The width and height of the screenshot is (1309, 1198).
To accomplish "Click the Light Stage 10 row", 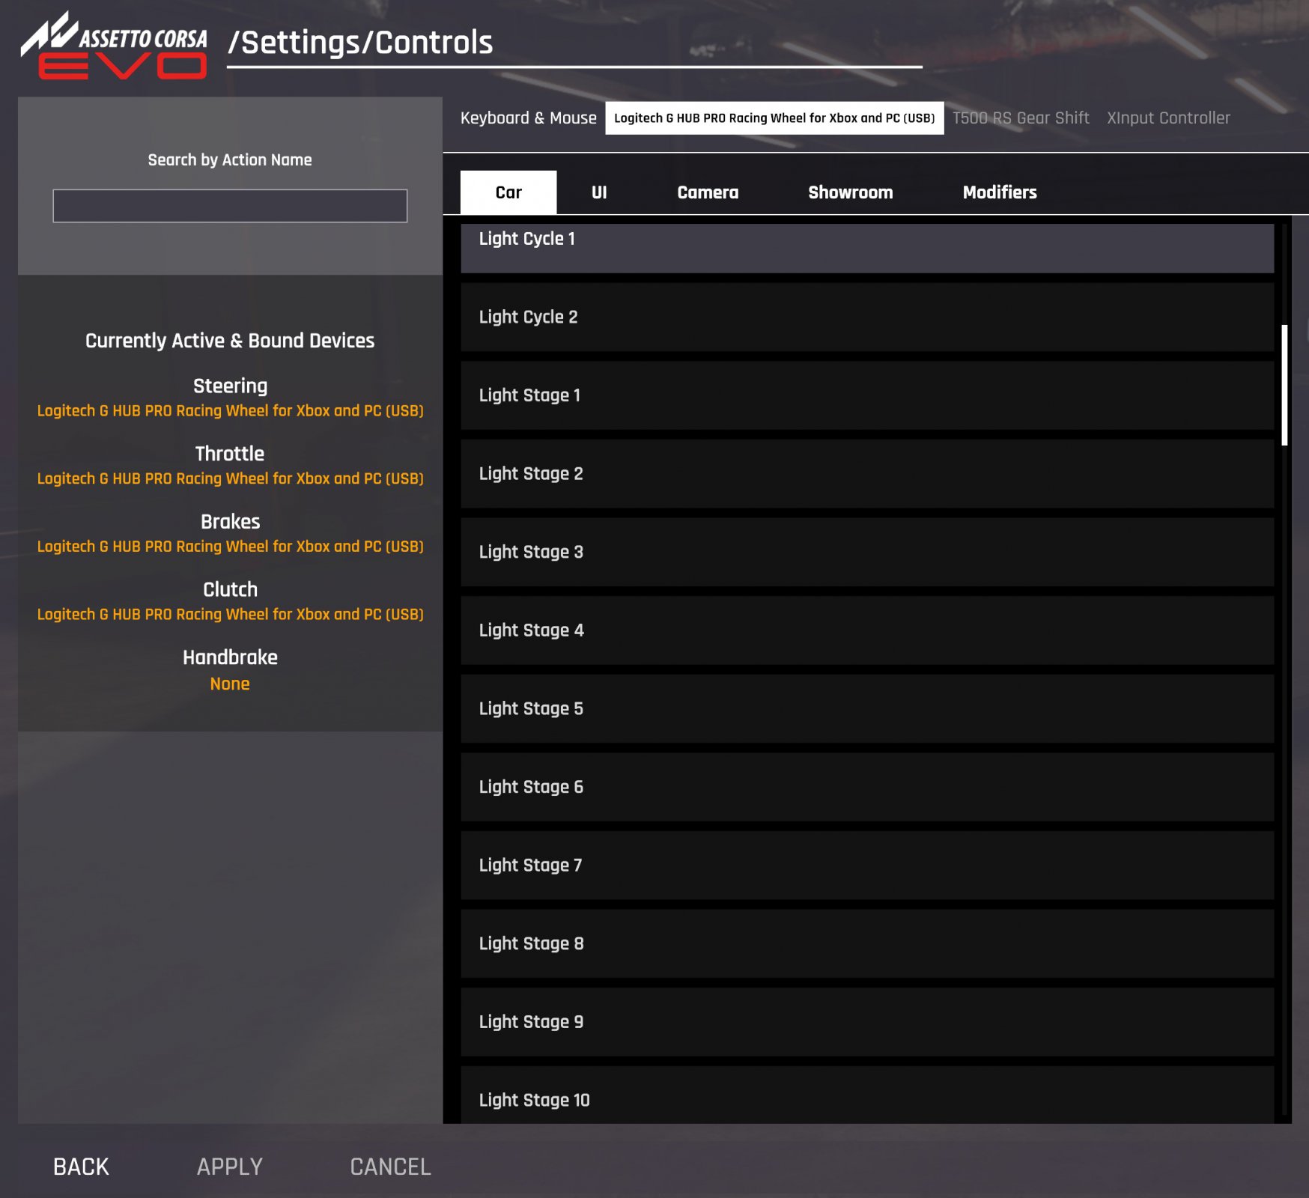I will tap(866, 1097).
